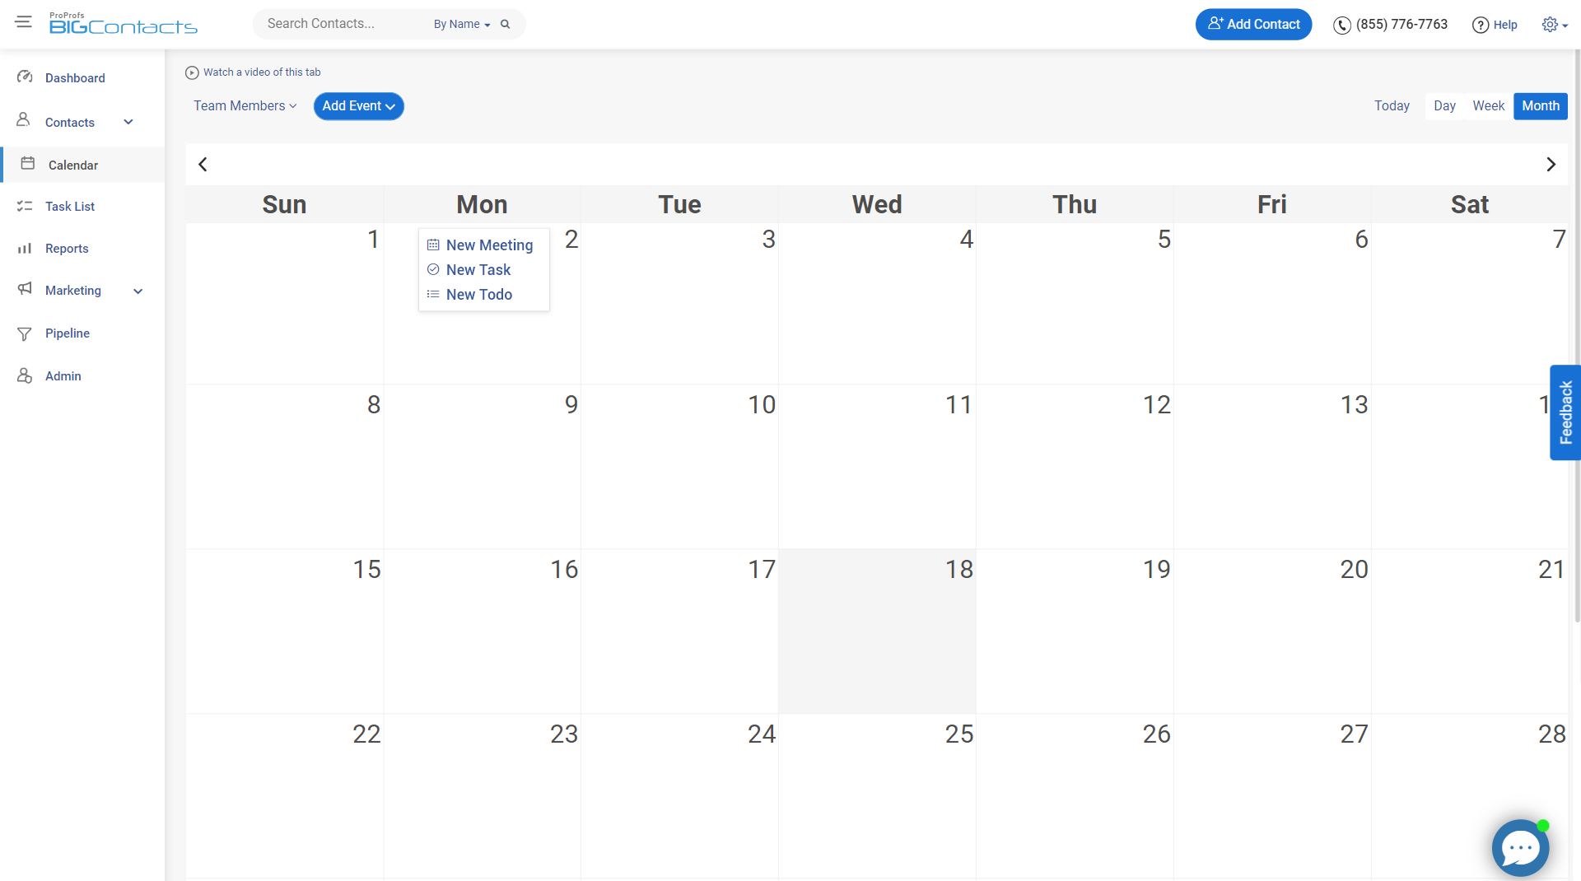
Task: Call (855) 776-7763 link
Action: click(x=1401, y=25)
